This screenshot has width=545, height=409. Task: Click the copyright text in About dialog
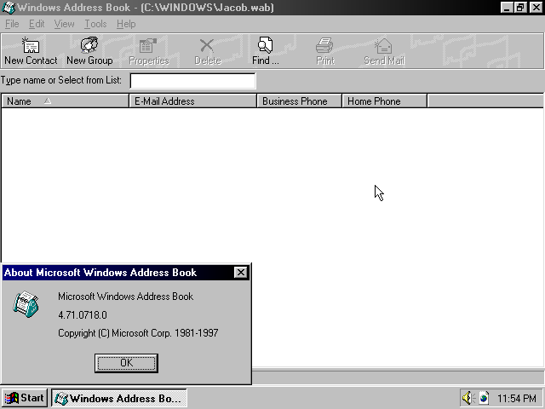(x=138, y=333)
